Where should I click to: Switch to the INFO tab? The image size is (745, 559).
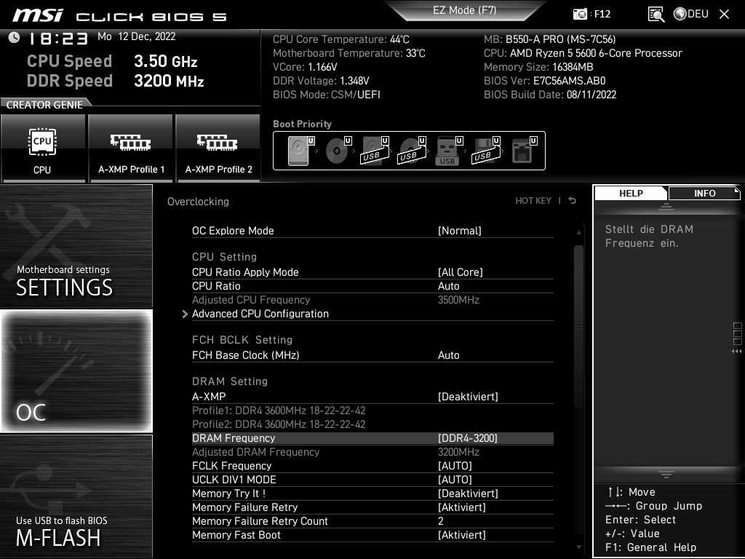[x=704, y=193]
